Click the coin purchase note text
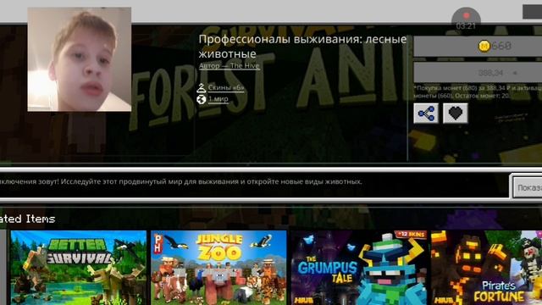The height and width of the screenshot is (305, 542). [x=478, y=92]
